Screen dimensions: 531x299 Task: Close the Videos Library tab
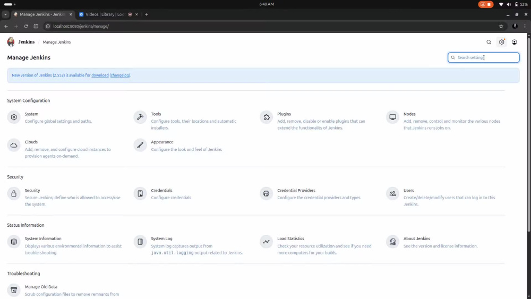136,14
